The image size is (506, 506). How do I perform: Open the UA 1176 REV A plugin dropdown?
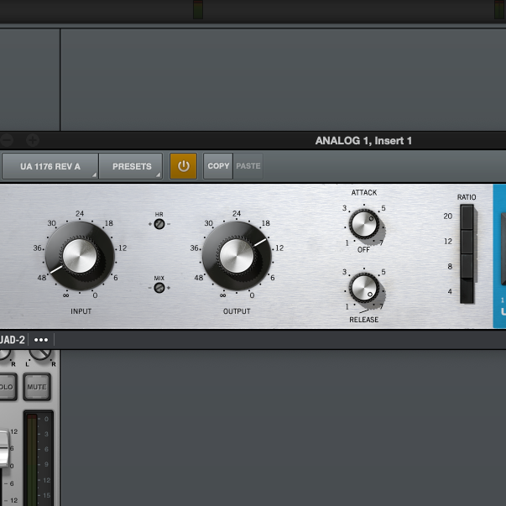point(50,166)
